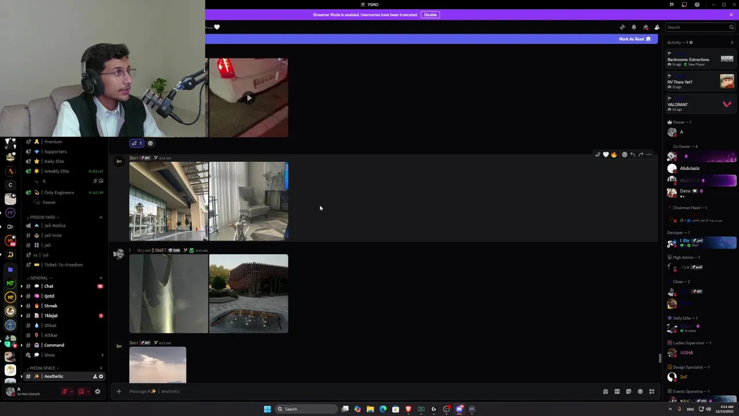Open File Explorer from taskbar
Viewport: 739px width, 416px height.
point(370,409)
